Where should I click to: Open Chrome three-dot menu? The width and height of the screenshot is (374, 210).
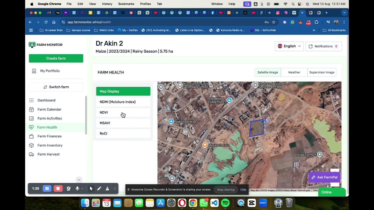point(344,22)
